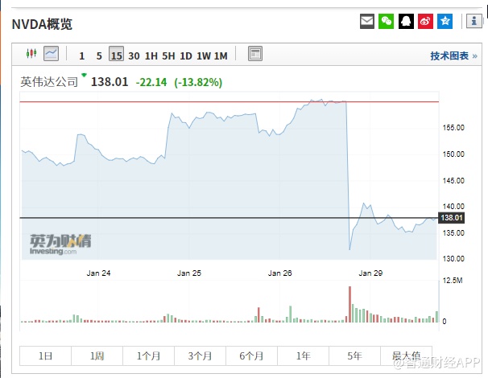
Task: Click the NVDA概览 heading
Action: [42, 24]
